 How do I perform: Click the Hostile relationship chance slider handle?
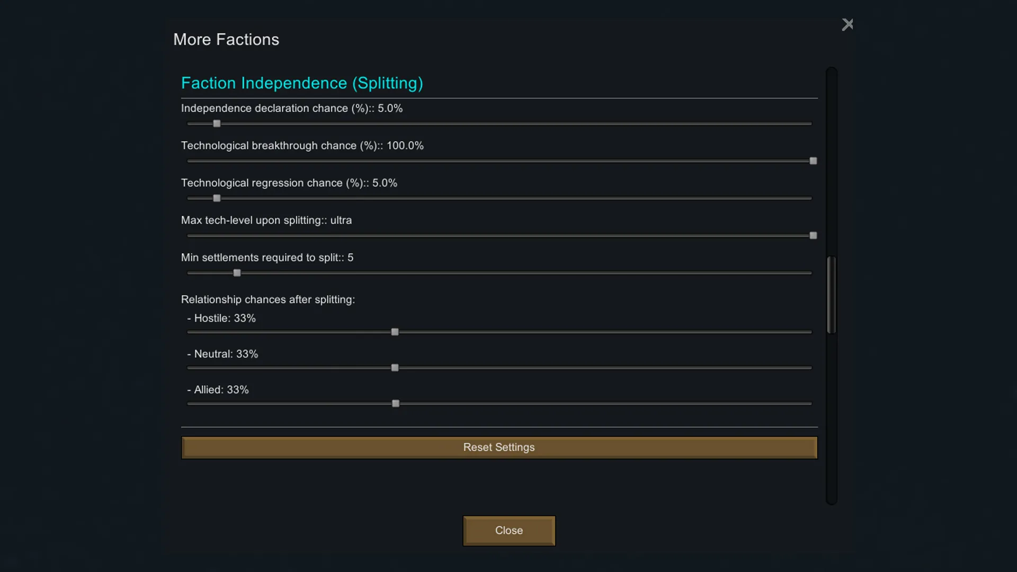(x=395, y=332)
